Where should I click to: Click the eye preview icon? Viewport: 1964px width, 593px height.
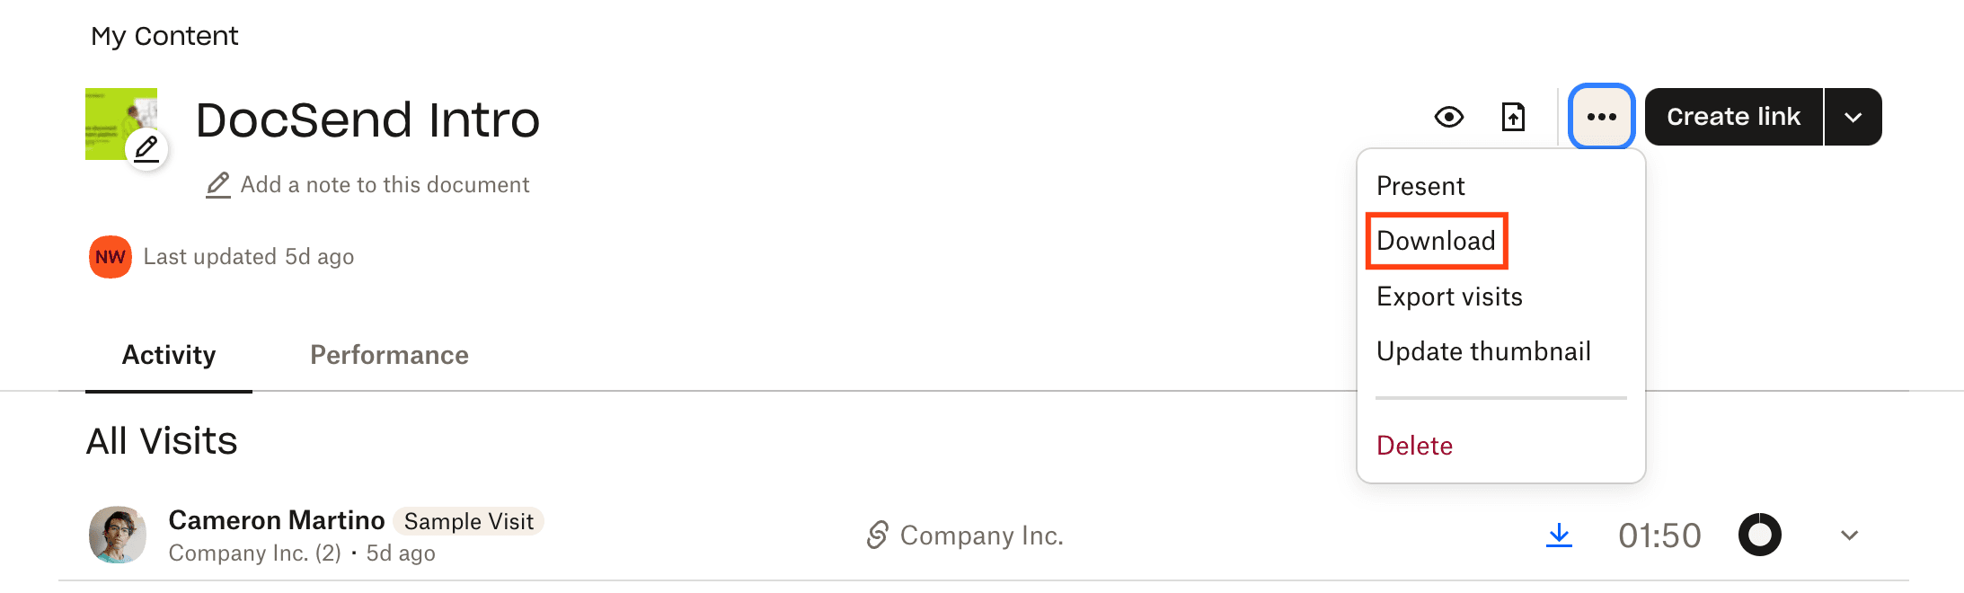(x=1448, y=117)
